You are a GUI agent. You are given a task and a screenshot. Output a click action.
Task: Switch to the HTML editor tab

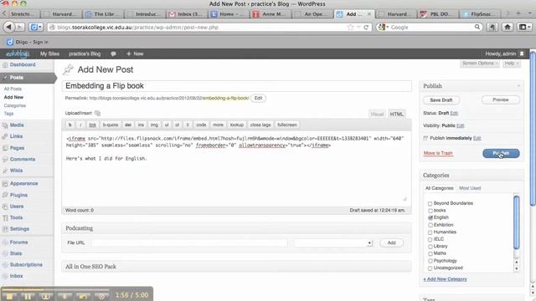click(x=396, y=115)
